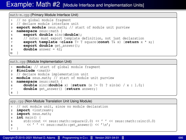Image resolution: width=186 pixels, height=140 pixels.
Task: Click the comment '// start of module unit purview' in math-m.cpp
Action: click(x=99, y=28)
